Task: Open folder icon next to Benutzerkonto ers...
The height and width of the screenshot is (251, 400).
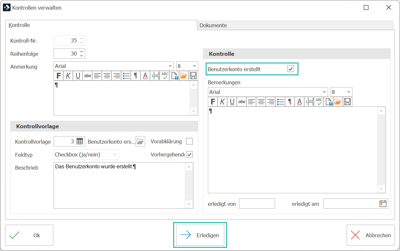Action: coord(140,141)
